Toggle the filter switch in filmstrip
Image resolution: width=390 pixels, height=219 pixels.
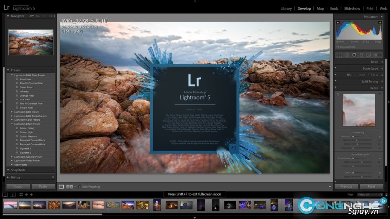pos(386,195)
